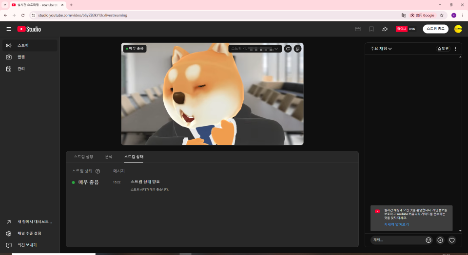Viewport: 468px width, 255px height.
Task: Open the emoji picker in chat box
Action: click(429, 240)
